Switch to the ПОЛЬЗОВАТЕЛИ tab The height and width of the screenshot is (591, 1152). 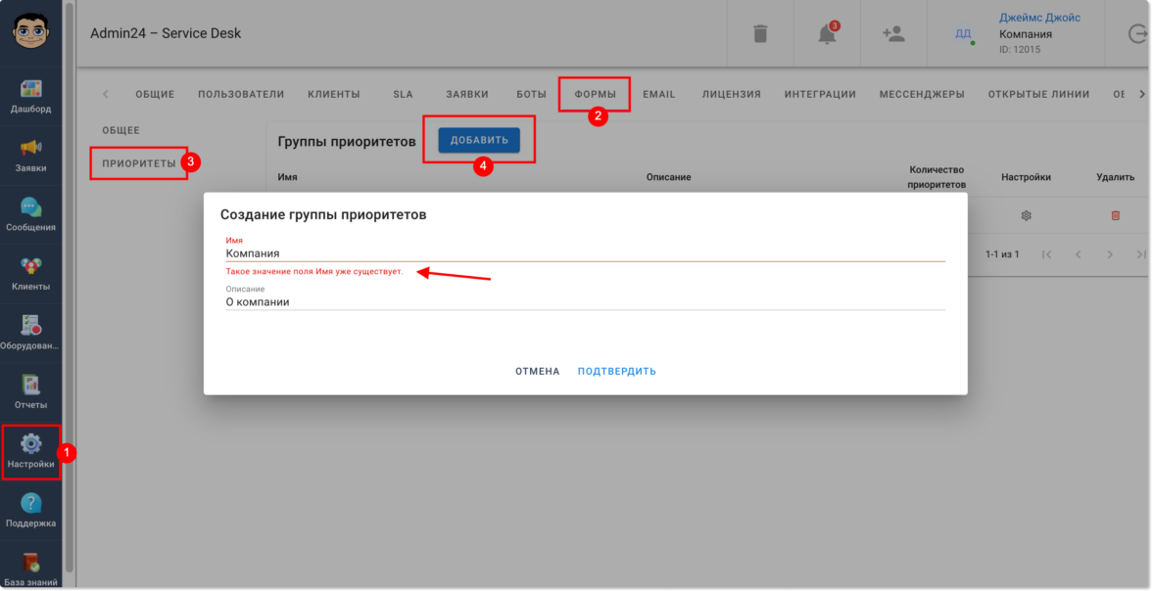pyautogui.click(x=241, y=94)
